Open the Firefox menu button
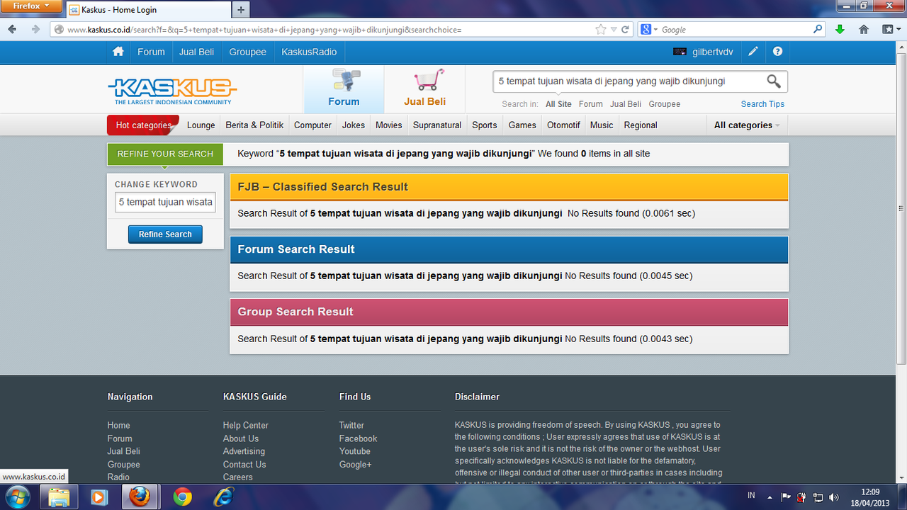The width and height of the screenshot is (907, 510). [32, 6]
